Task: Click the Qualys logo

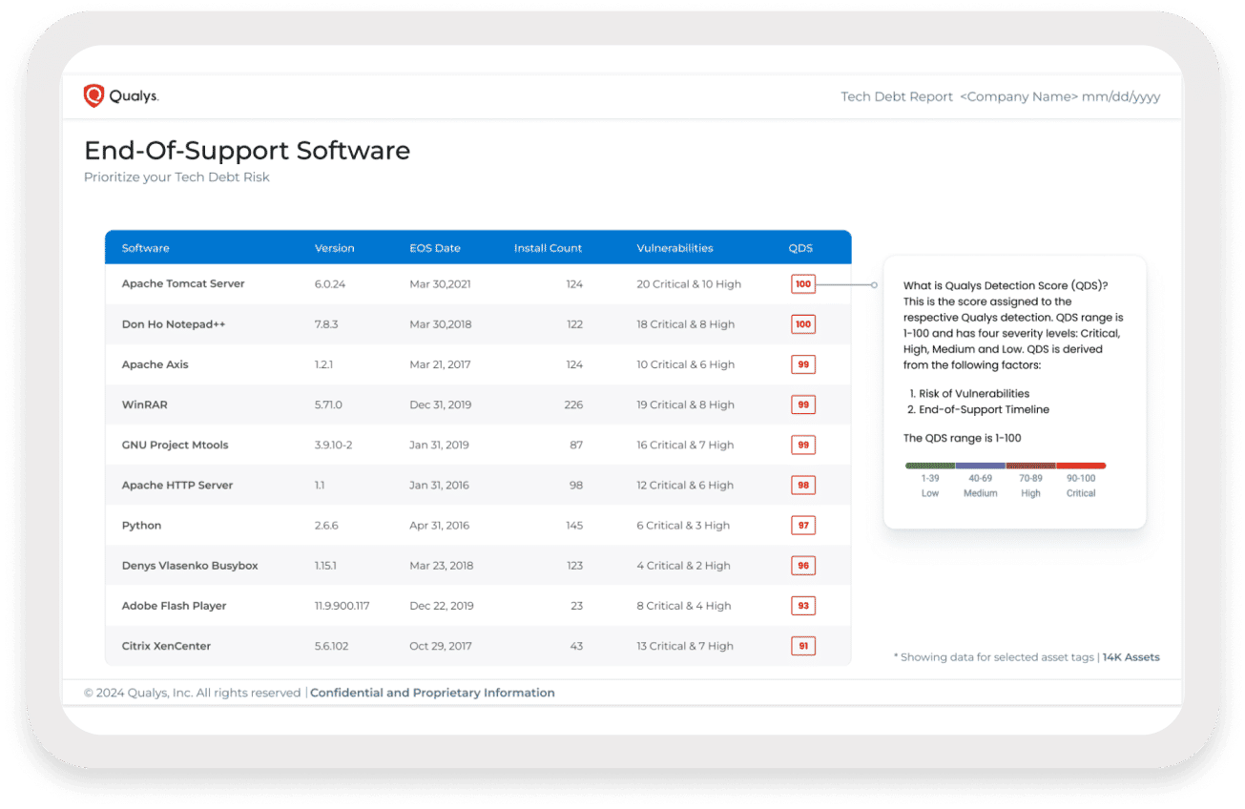Action: click(121, 96)
